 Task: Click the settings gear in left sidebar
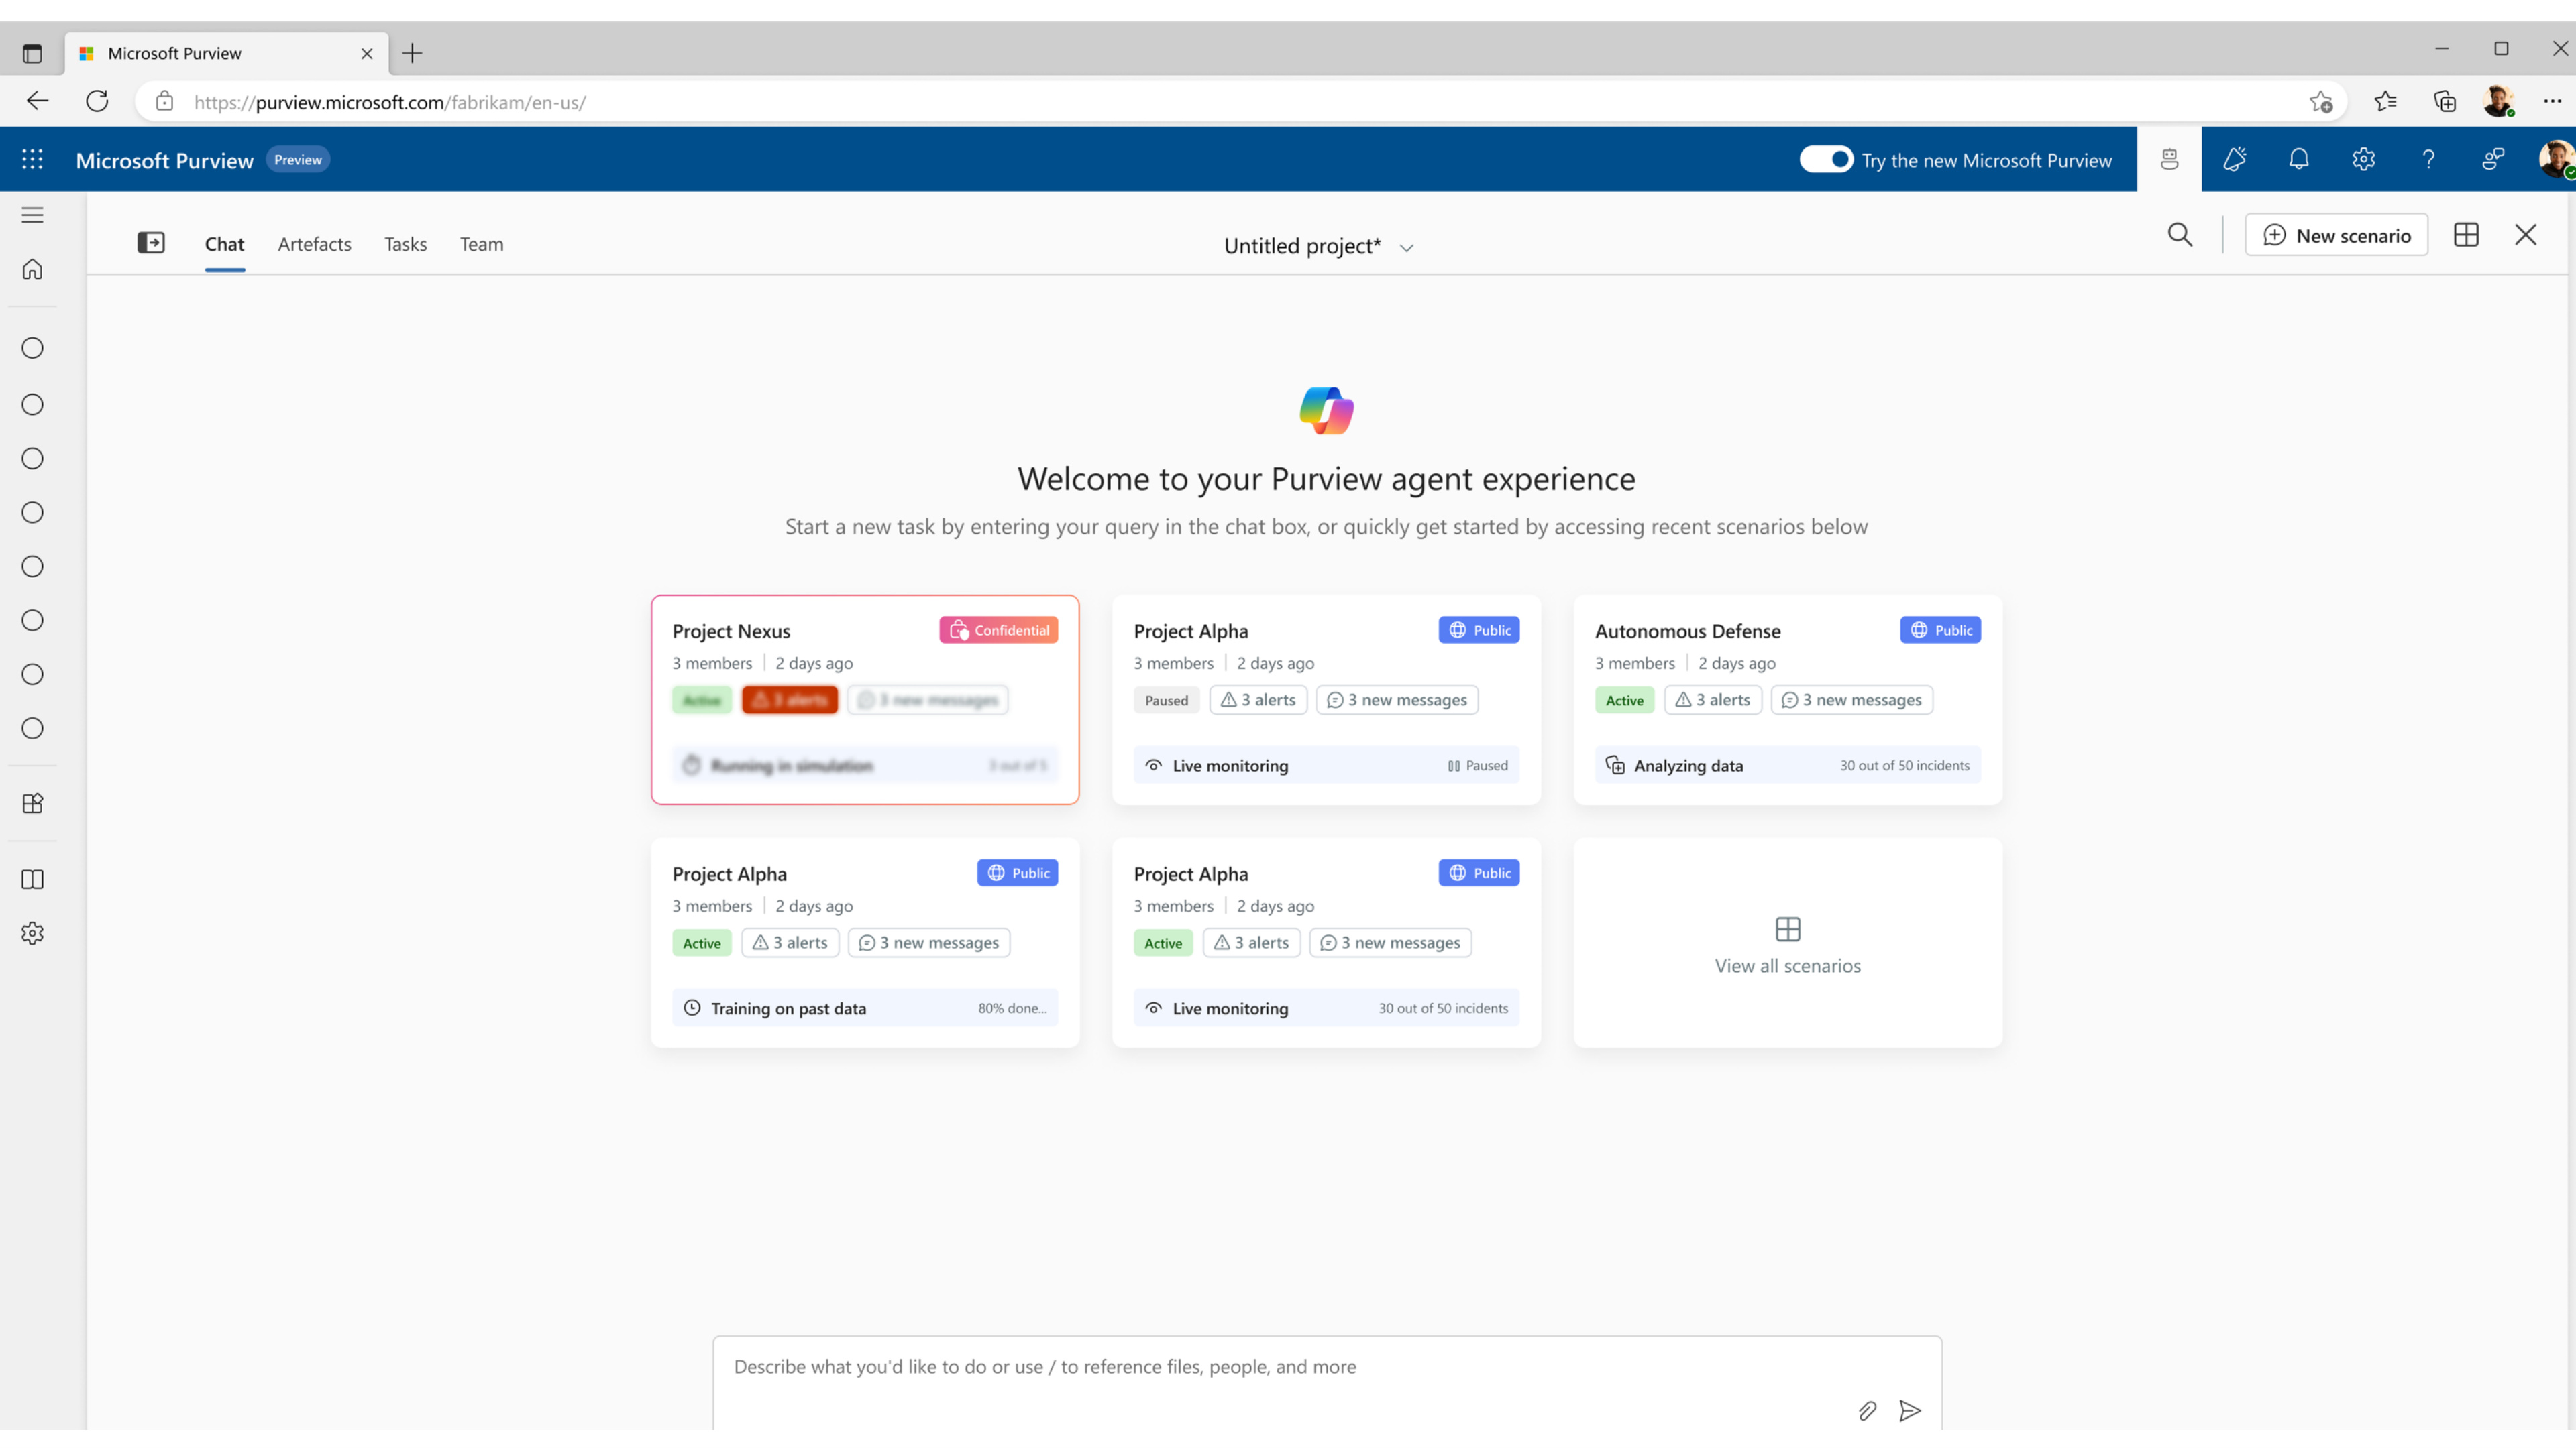click(x=32, y=933)
